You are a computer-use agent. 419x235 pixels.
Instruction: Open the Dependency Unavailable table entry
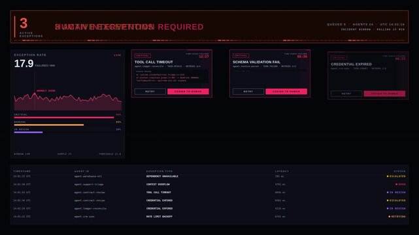coord(162,176)
